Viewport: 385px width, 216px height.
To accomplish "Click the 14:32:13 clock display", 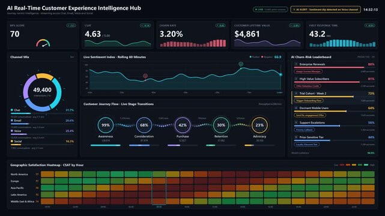I will 371,10.
